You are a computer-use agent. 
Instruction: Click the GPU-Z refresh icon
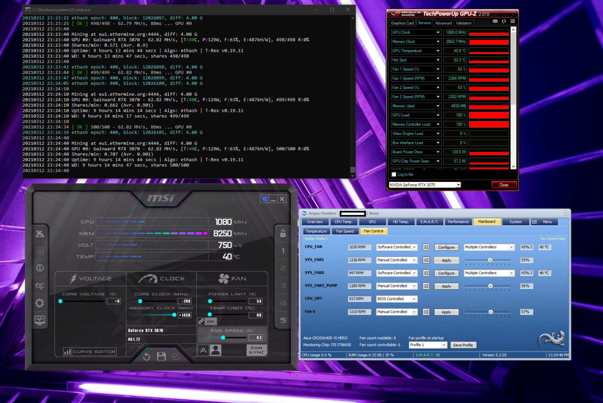point(504,21)
